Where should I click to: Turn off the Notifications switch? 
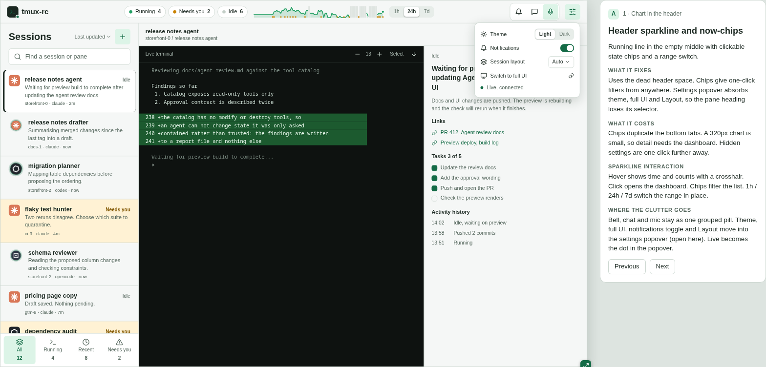(x=567, y=48)
